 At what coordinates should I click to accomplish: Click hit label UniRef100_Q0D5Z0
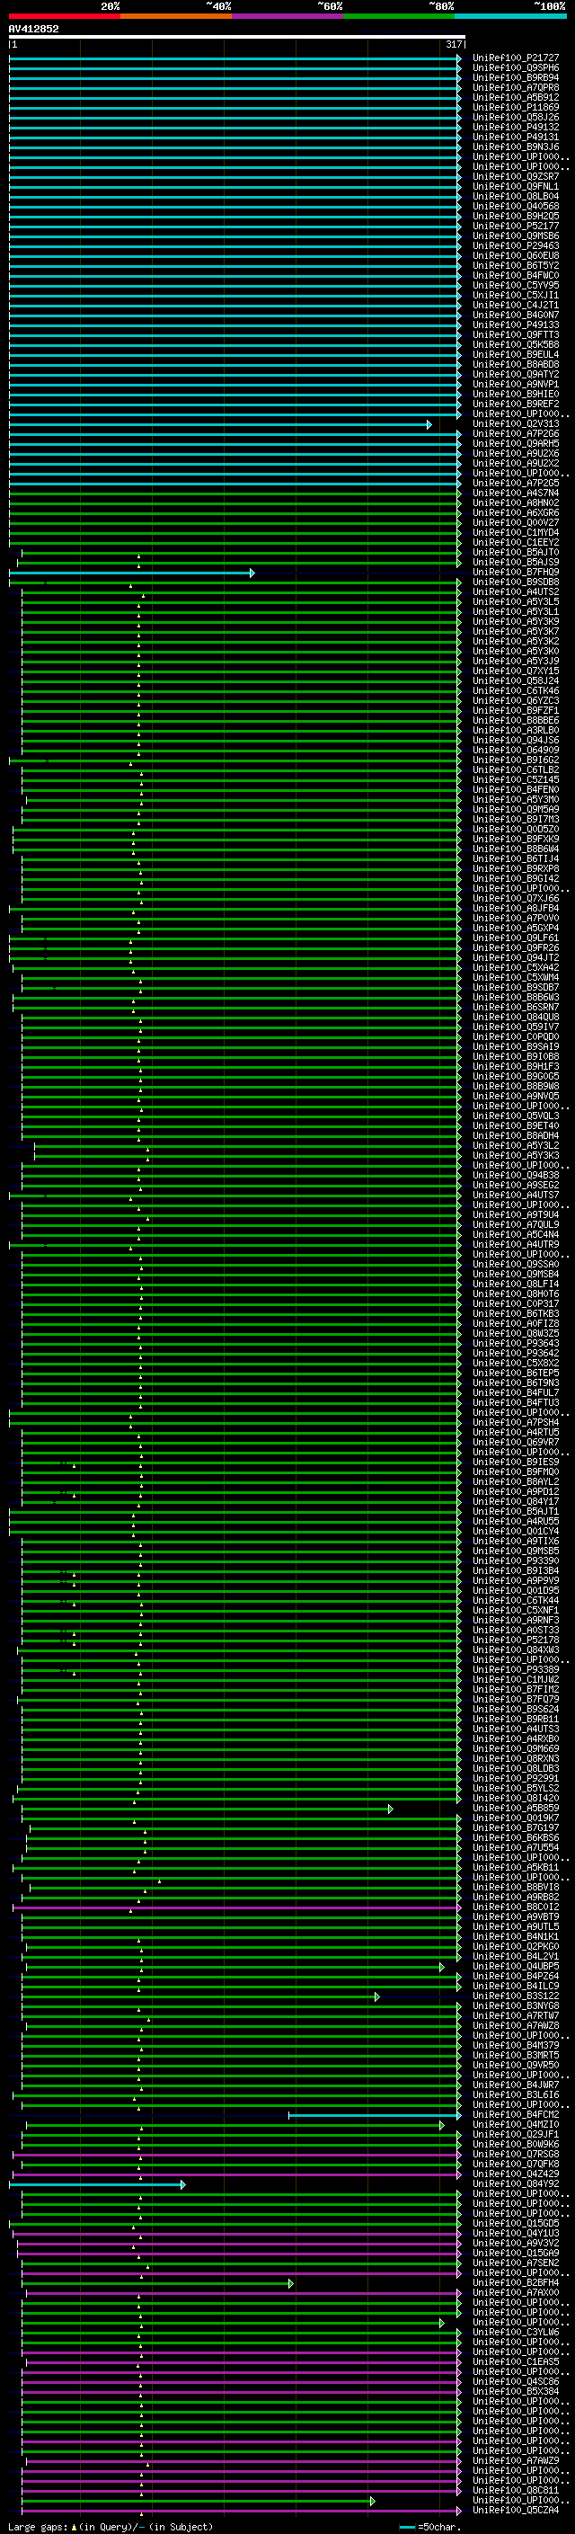pos(516,830)
